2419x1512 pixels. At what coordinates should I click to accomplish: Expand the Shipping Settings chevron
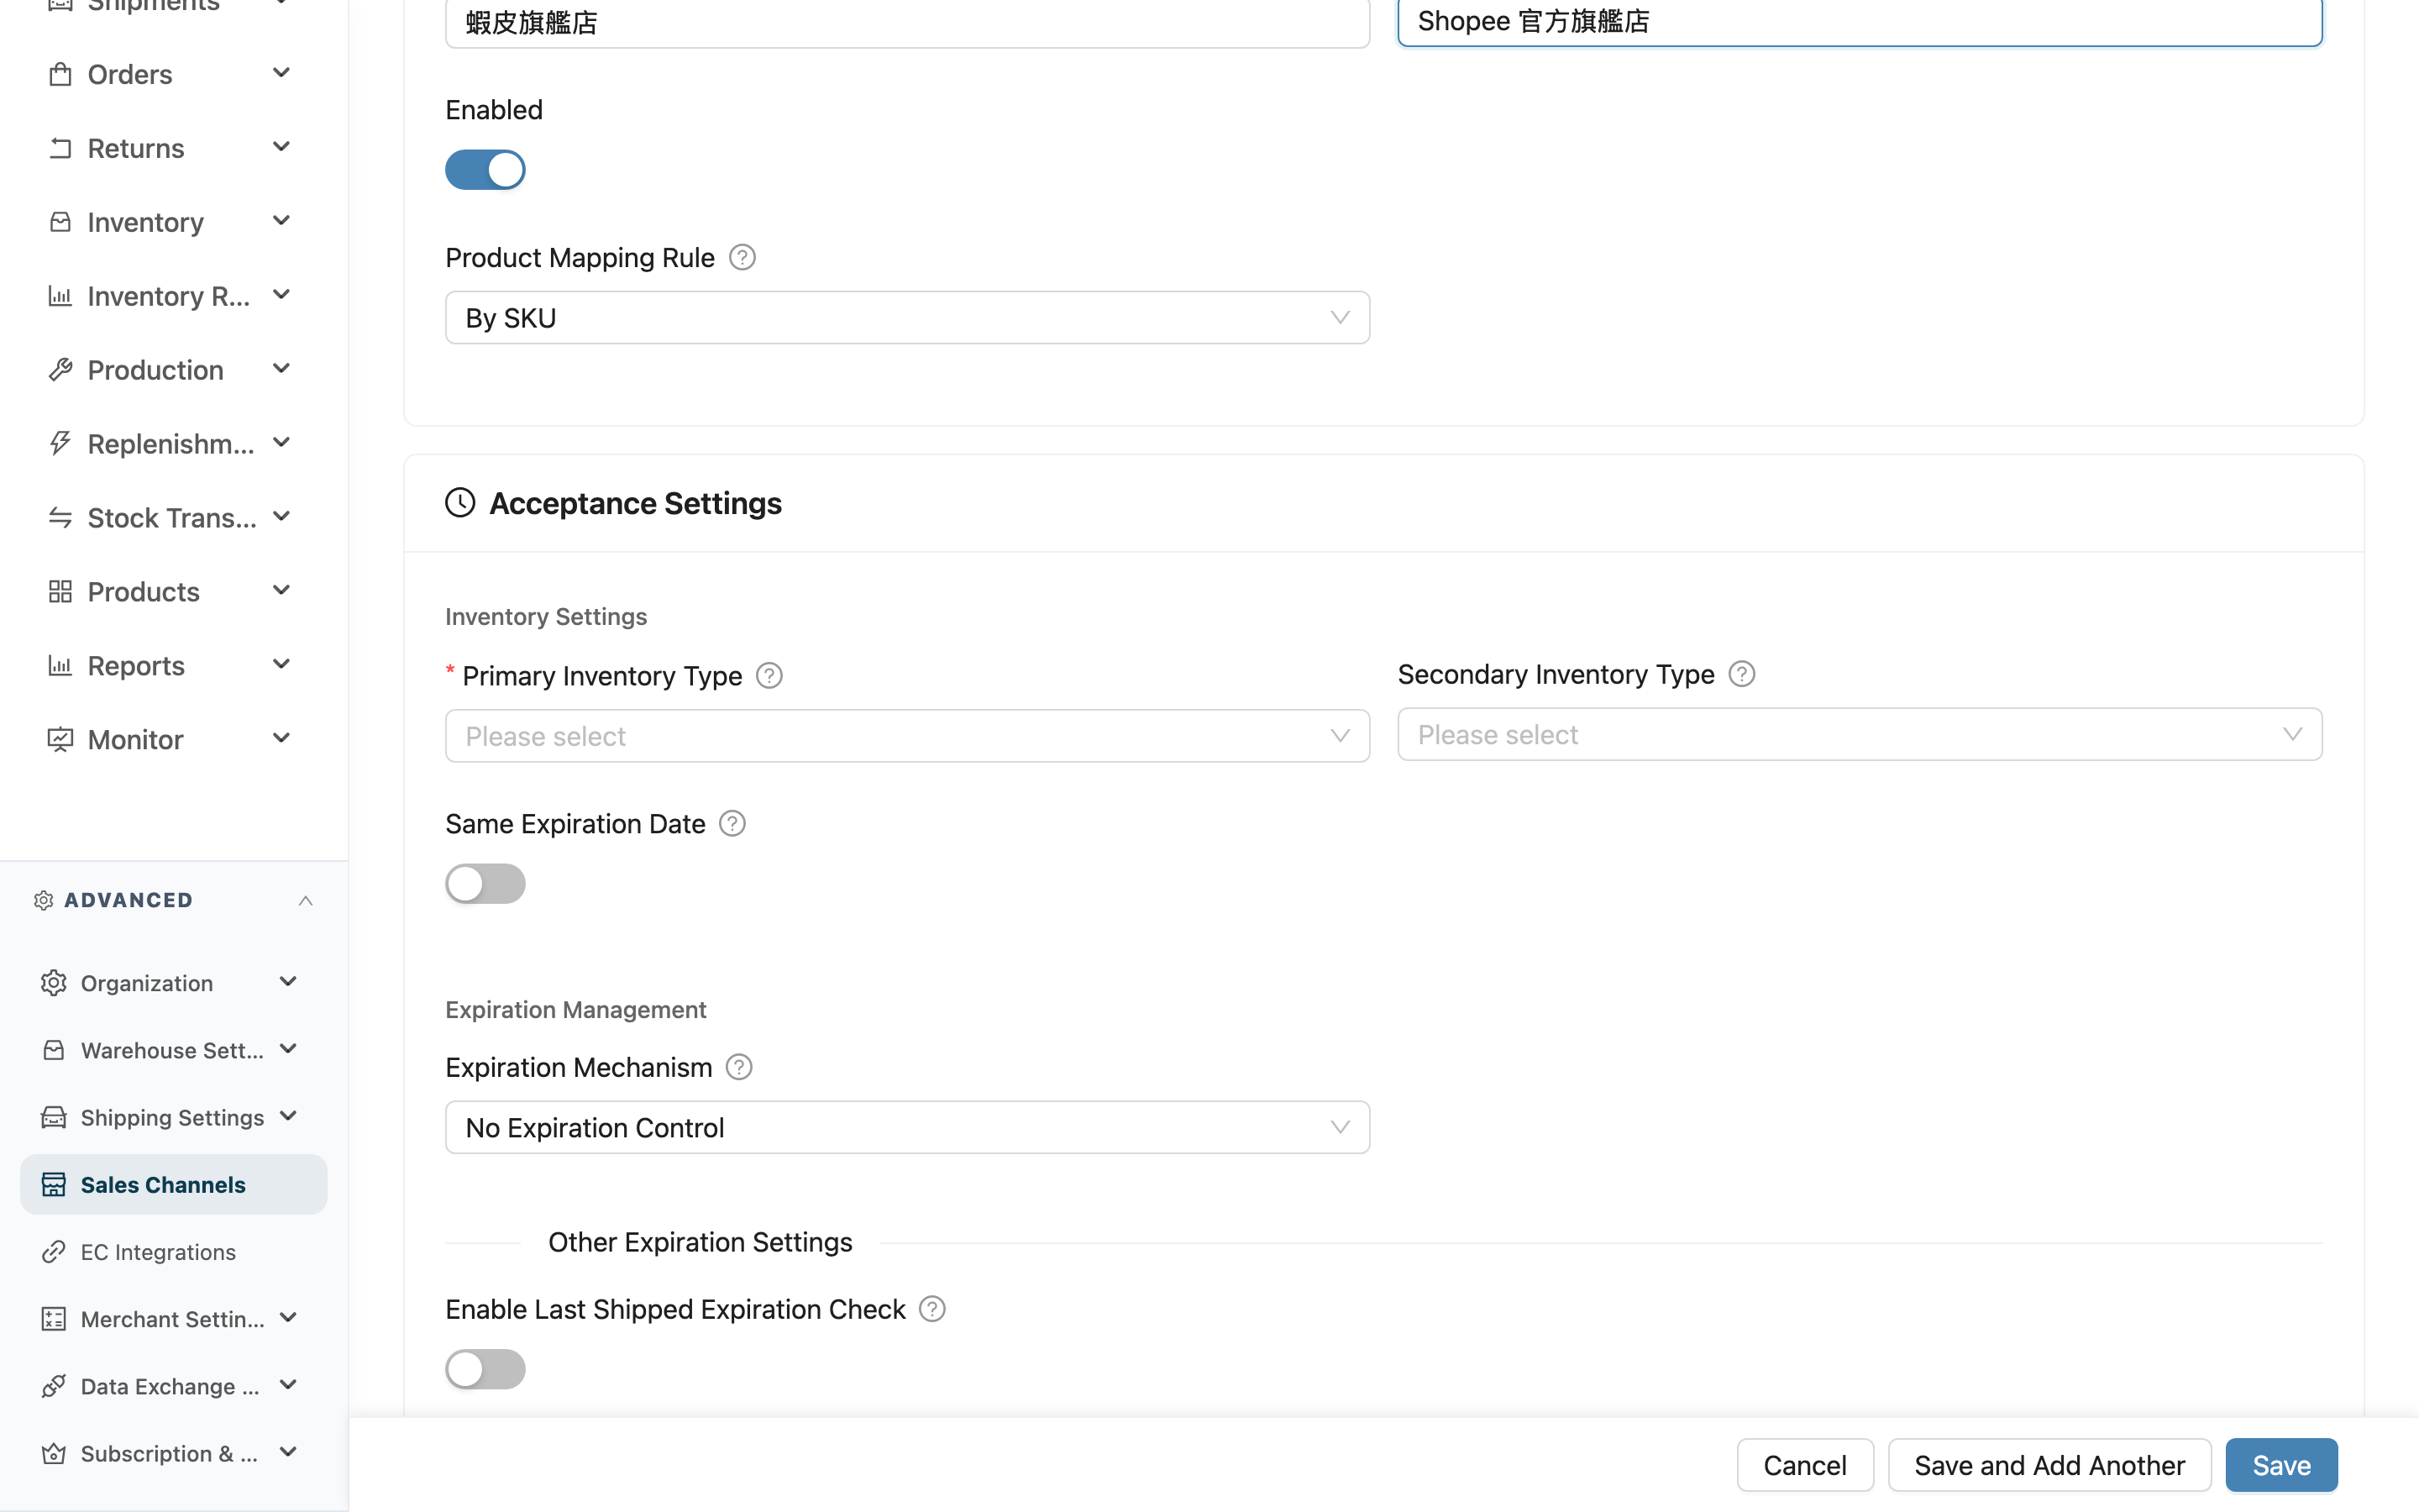[x=289, y=1116]
